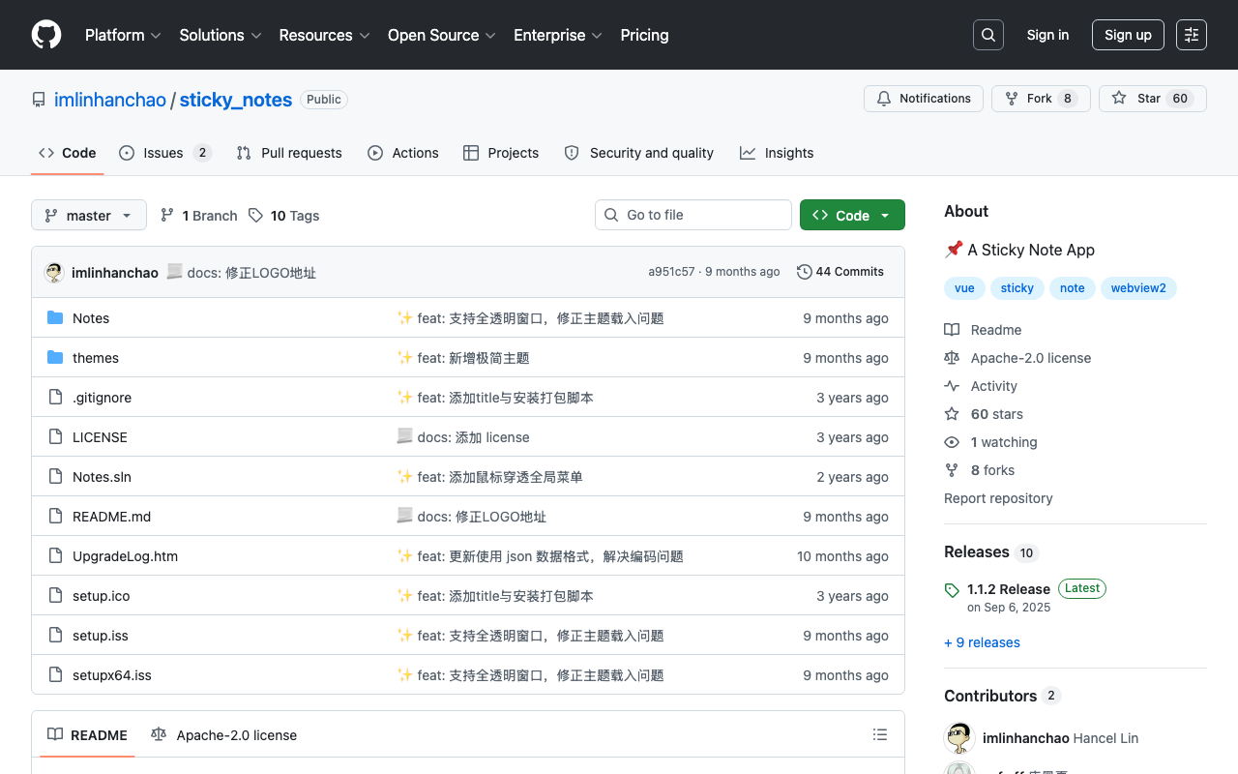Open the search magnifier button
The width and height of the screenshot is (1238, 774).
988,35
